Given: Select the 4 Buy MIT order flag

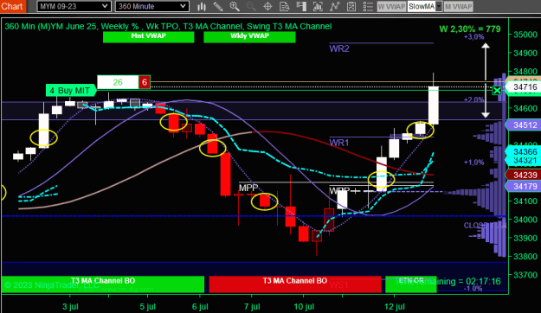Looking at the screenshot, I should tap(71, 91).
